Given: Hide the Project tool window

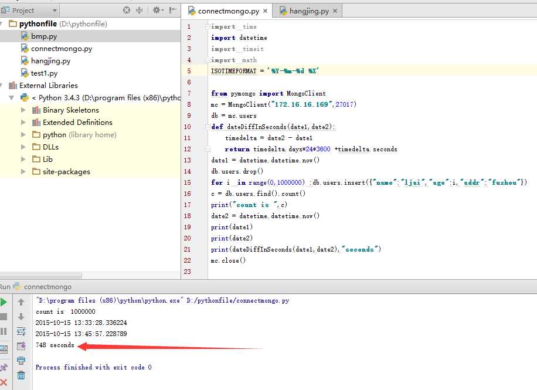Looking at the screenshot, I should 173,11.
